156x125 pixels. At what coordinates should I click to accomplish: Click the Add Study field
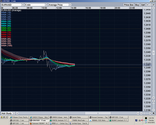pos(7,113)
